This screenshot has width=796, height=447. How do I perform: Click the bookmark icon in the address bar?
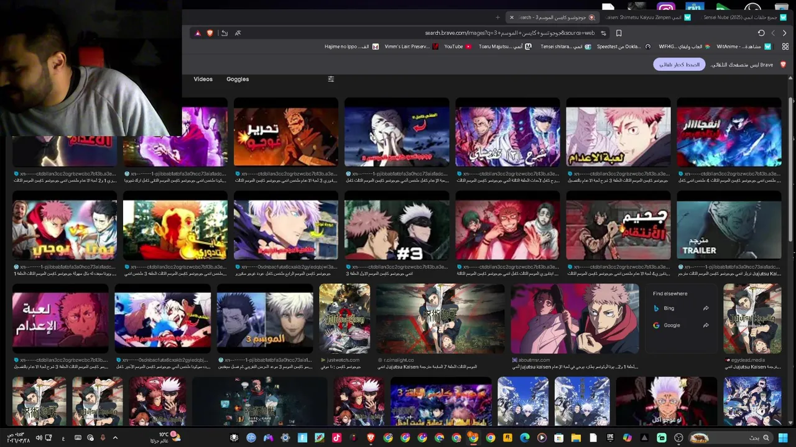[x=619, y=33]
